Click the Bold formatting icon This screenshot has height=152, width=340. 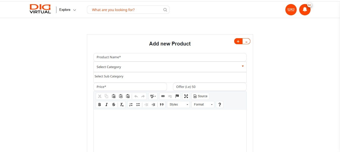(99, 105)
